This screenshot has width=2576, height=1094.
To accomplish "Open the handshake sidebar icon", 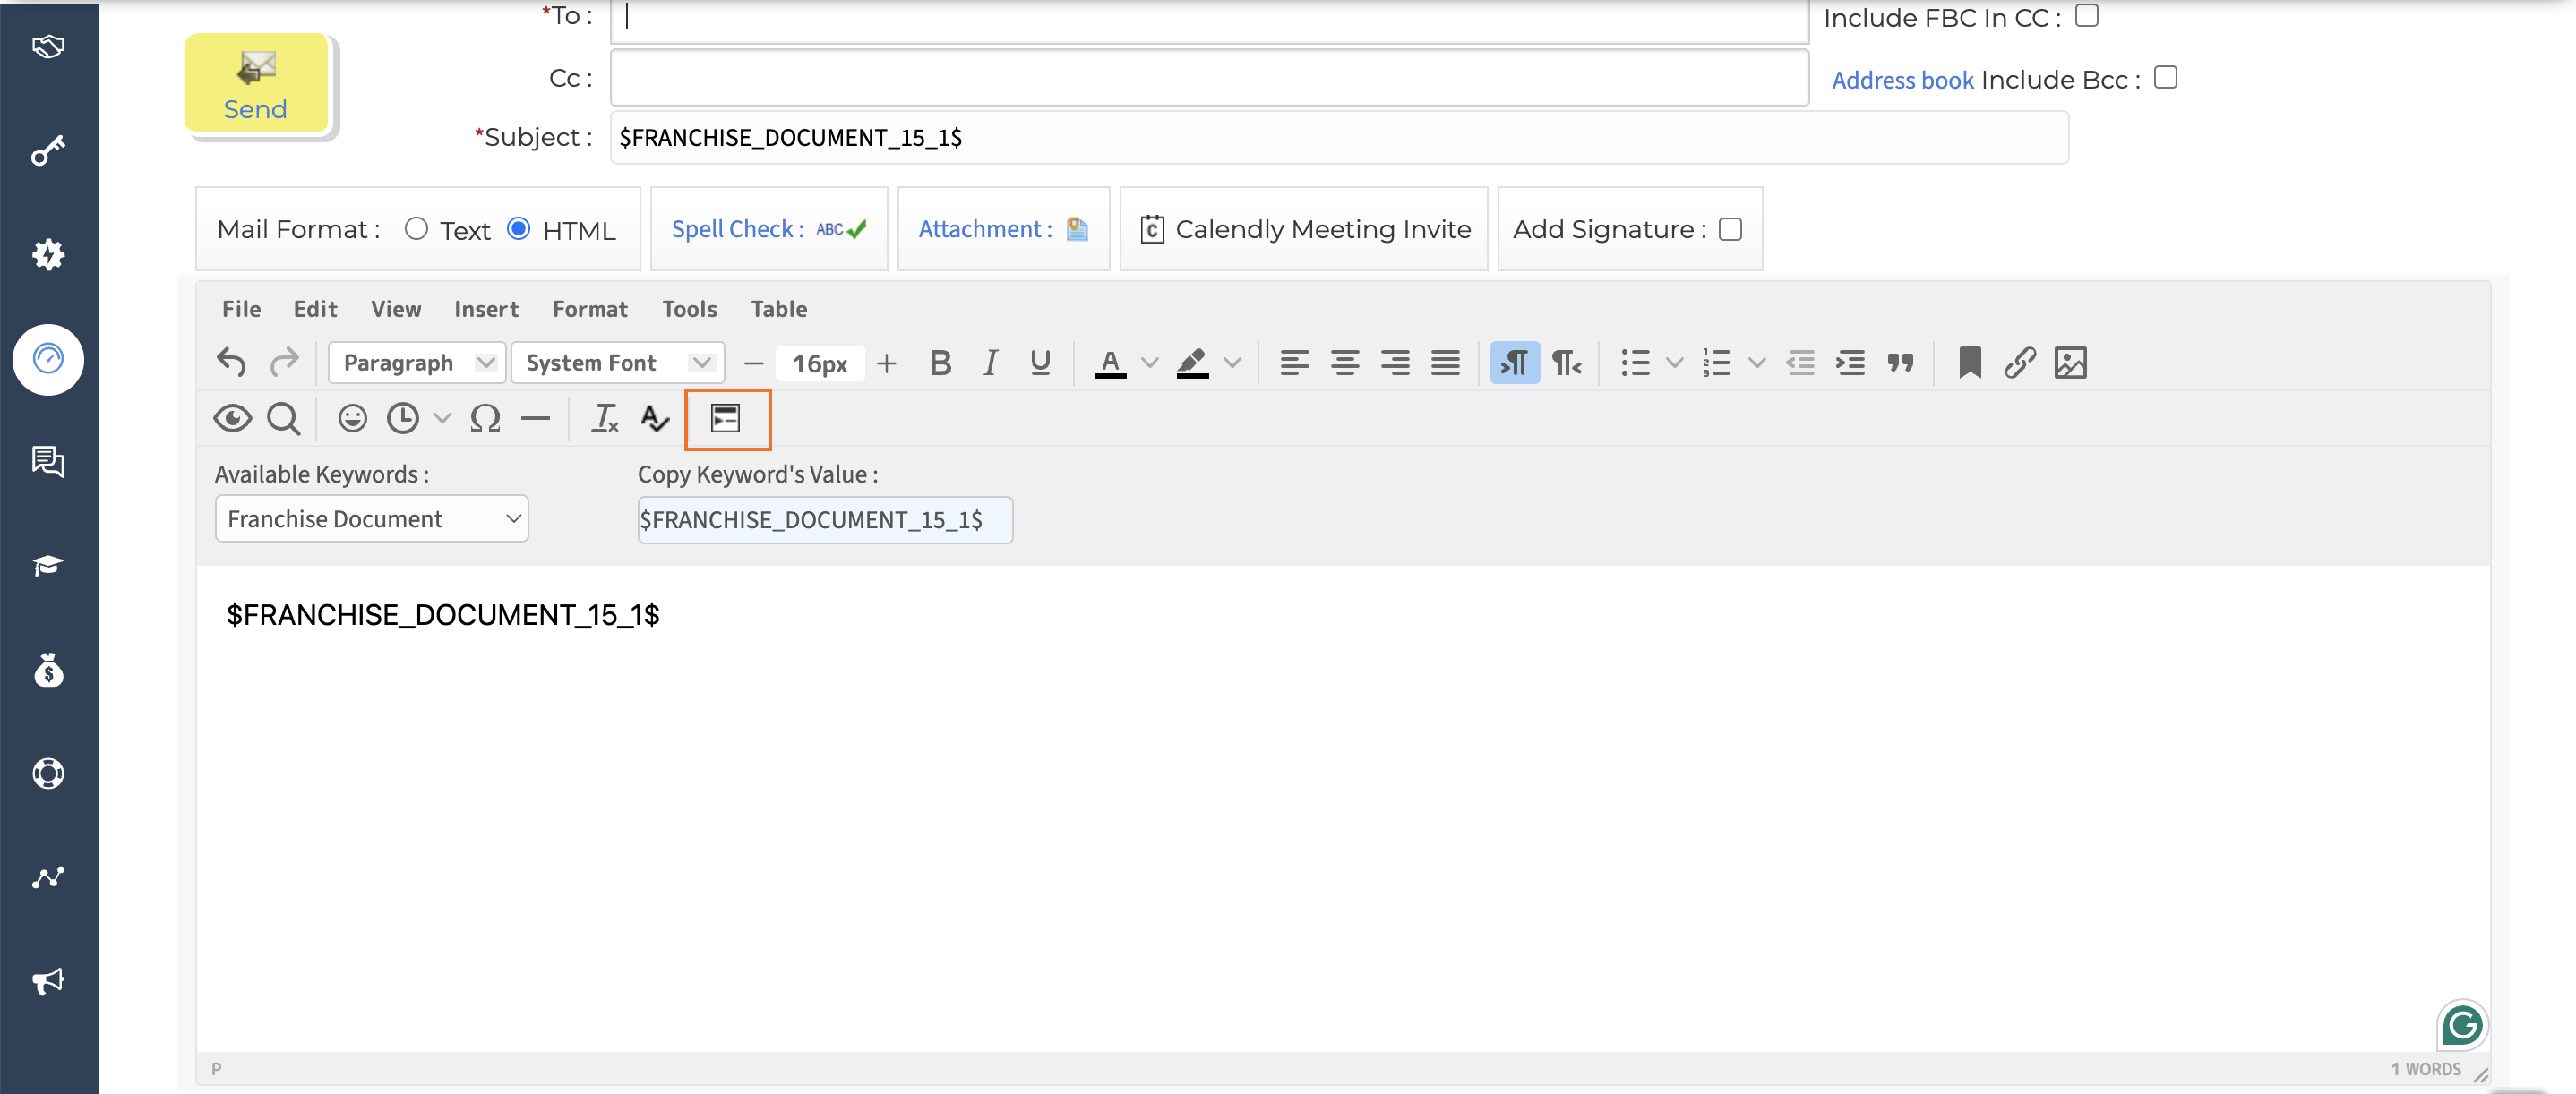I will (x=48, y=47).
